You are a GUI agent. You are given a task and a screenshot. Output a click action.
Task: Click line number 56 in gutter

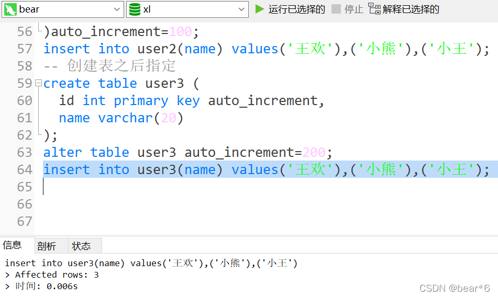[x=25, y=32]
